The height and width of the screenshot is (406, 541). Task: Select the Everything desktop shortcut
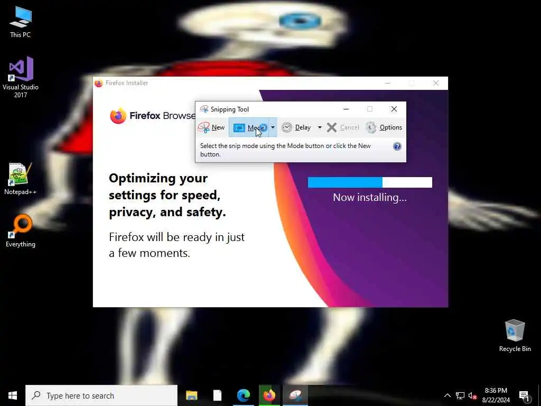click(x=21, y=232)
